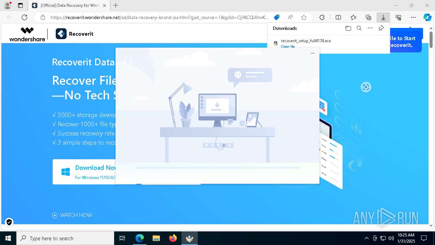
Task: Click the security shield badge icon
Action: [x=9, y=222]
